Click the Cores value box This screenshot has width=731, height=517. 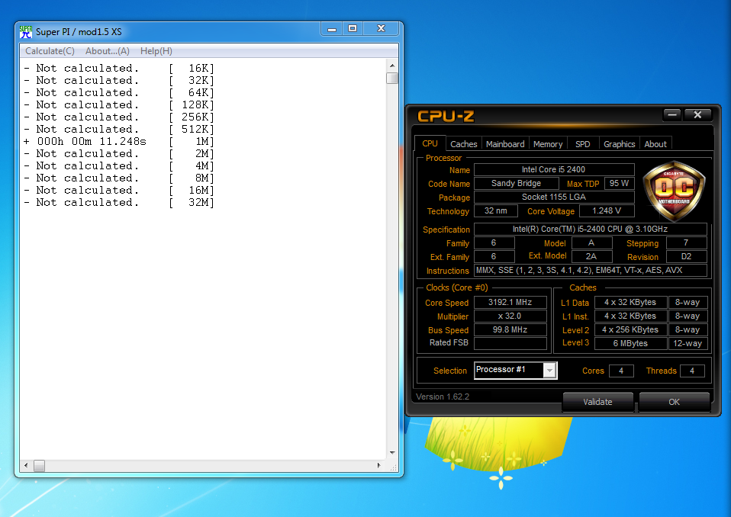point(621,371)
